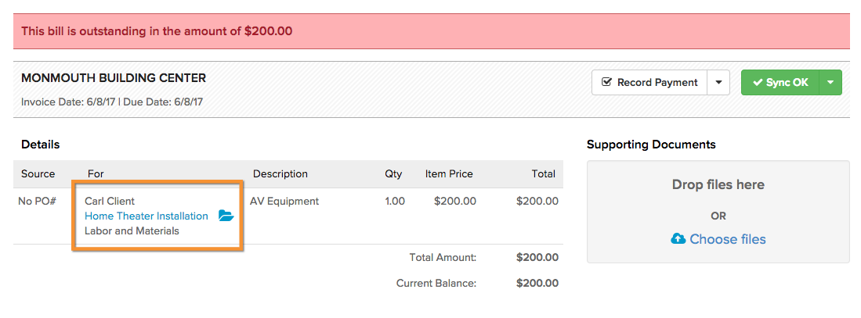The image size is (861, 318).
Task: Click the Record Payment button
Action: (x=650, y=83)
